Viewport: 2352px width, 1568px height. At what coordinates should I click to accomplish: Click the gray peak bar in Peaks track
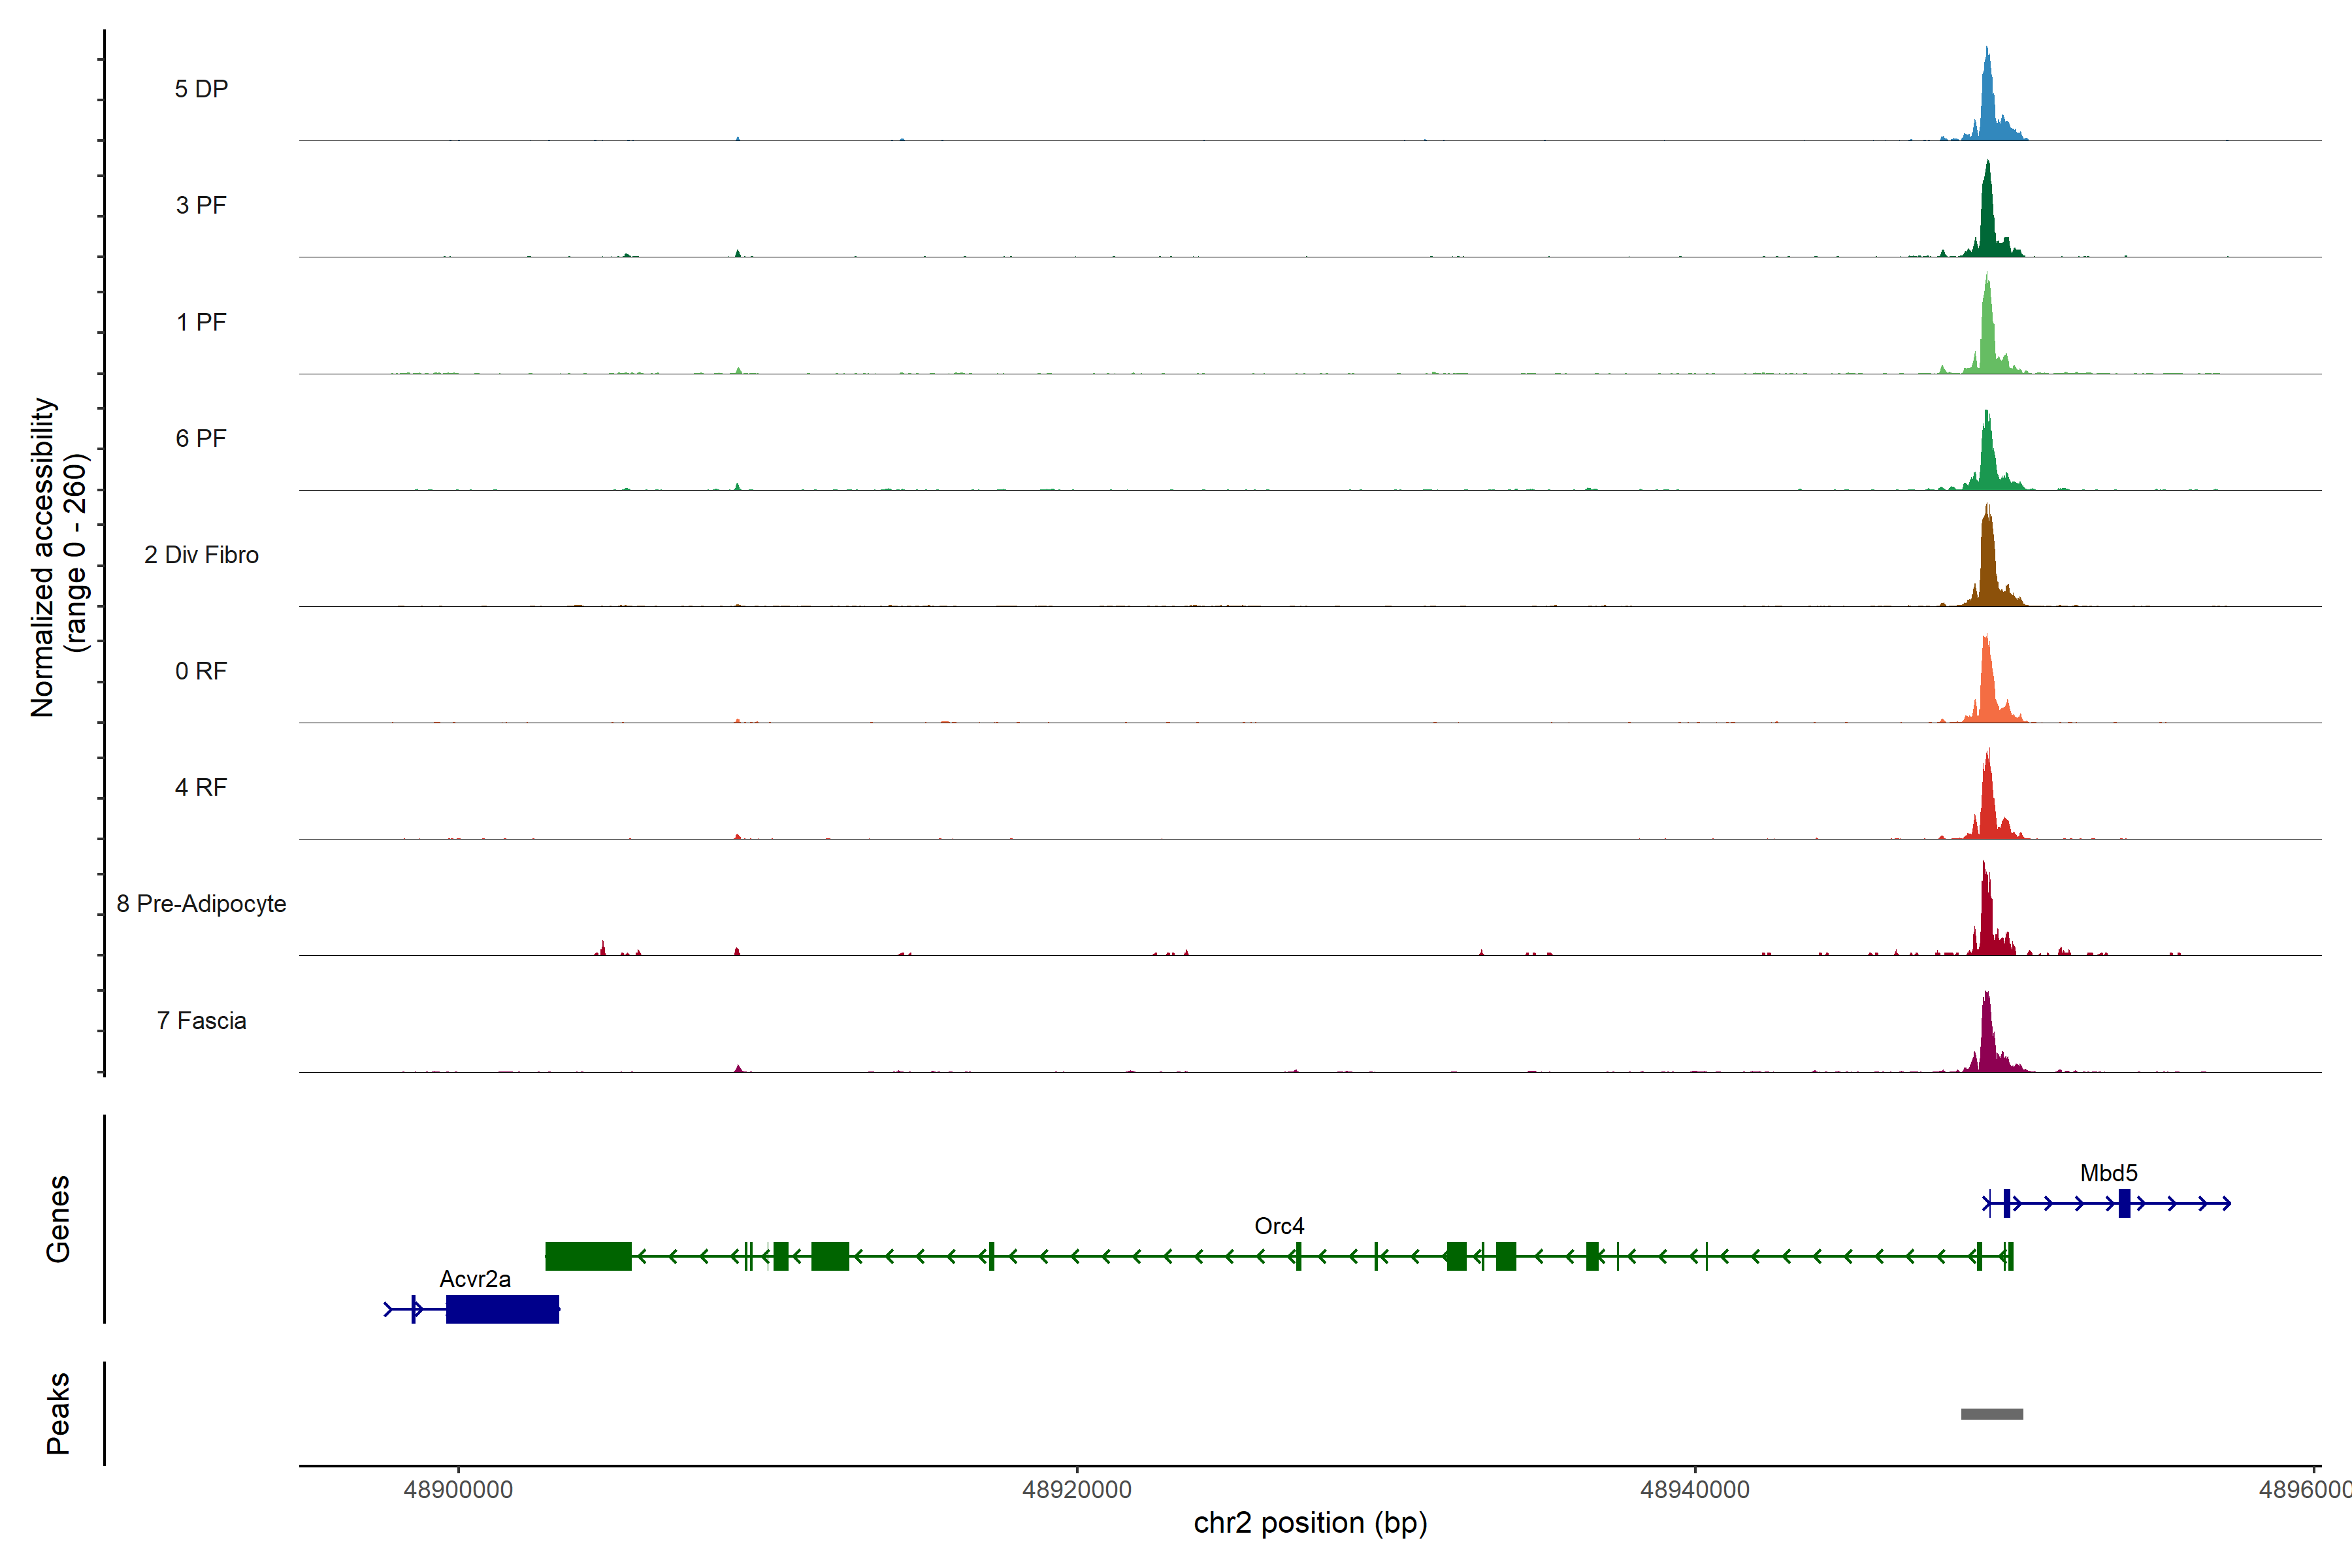click(x=1991, y=1414)
